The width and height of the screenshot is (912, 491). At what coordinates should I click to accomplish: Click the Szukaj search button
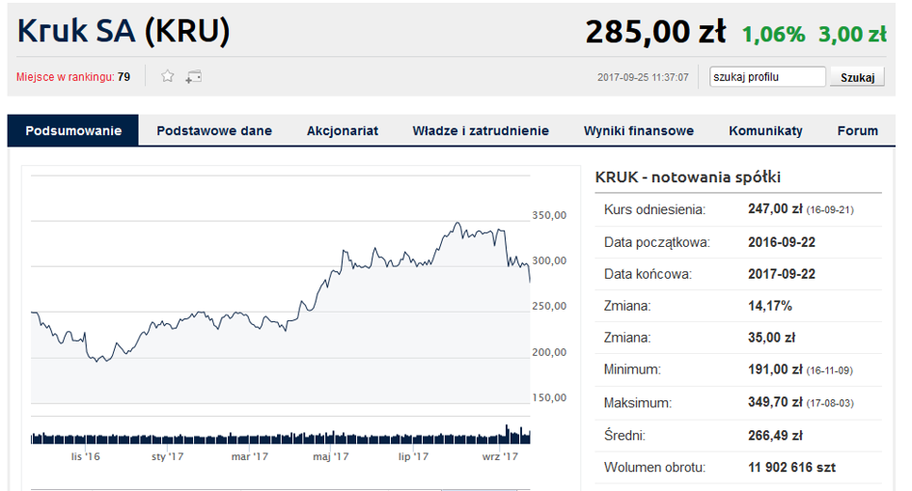point(857,77)
